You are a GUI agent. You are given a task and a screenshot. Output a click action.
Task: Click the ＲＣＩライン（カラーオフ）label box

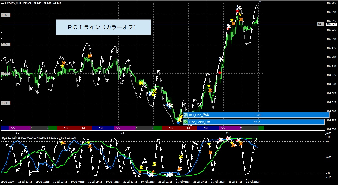tap(103, 27)
